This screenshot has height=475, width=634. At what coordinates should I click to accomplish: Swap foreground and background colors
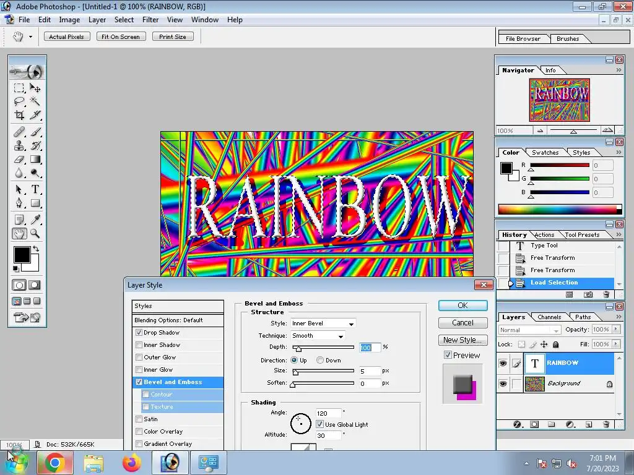click(36, 249)
